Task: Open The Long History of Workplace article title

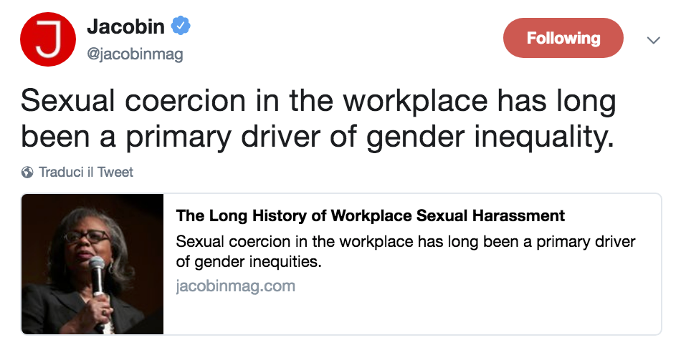Action: click(x=371, y=215)
